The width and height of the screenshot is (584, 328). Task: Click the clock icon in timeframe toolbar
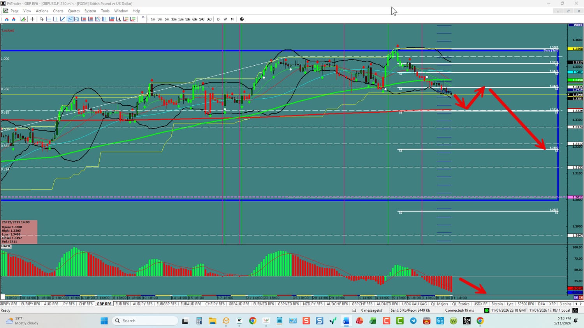click(x=242, y=19)
